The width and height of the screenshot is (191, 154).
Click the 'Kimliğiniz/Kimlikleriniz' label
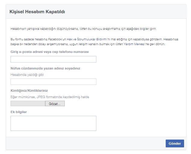click(x=29, y=91)
